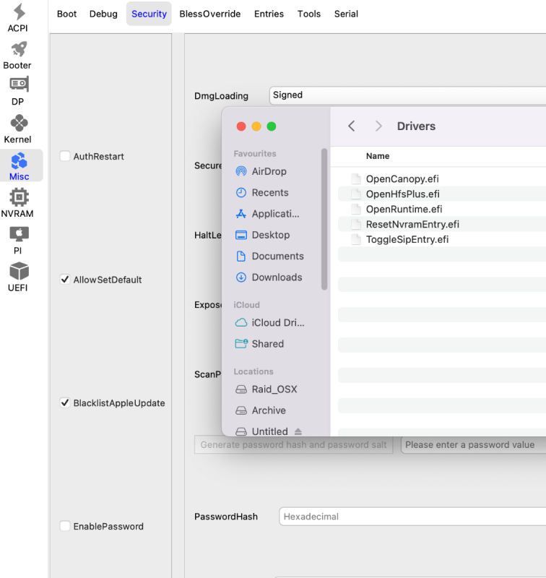The image size is (546, 578).
Task: Select the Security tab
Action: click(149, 14)
